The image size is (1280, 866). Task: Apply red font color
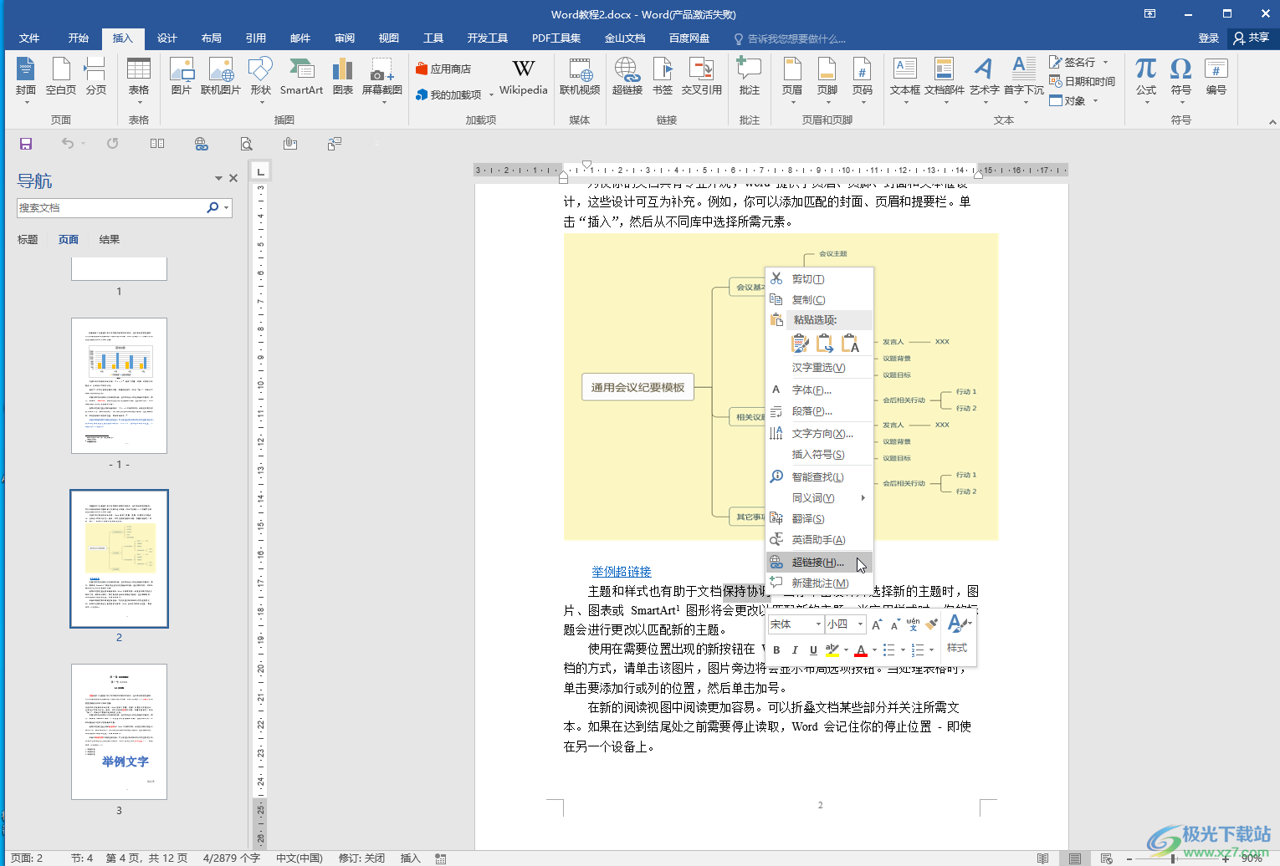point(861,649)
